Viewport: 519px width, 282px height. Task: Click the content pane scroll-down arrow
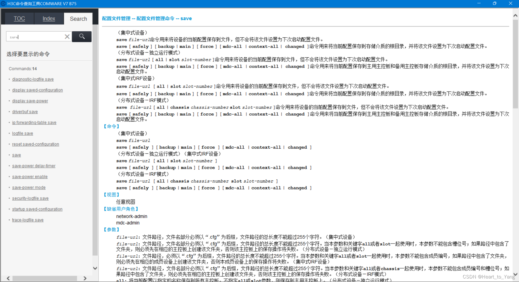tap(515, 274)
